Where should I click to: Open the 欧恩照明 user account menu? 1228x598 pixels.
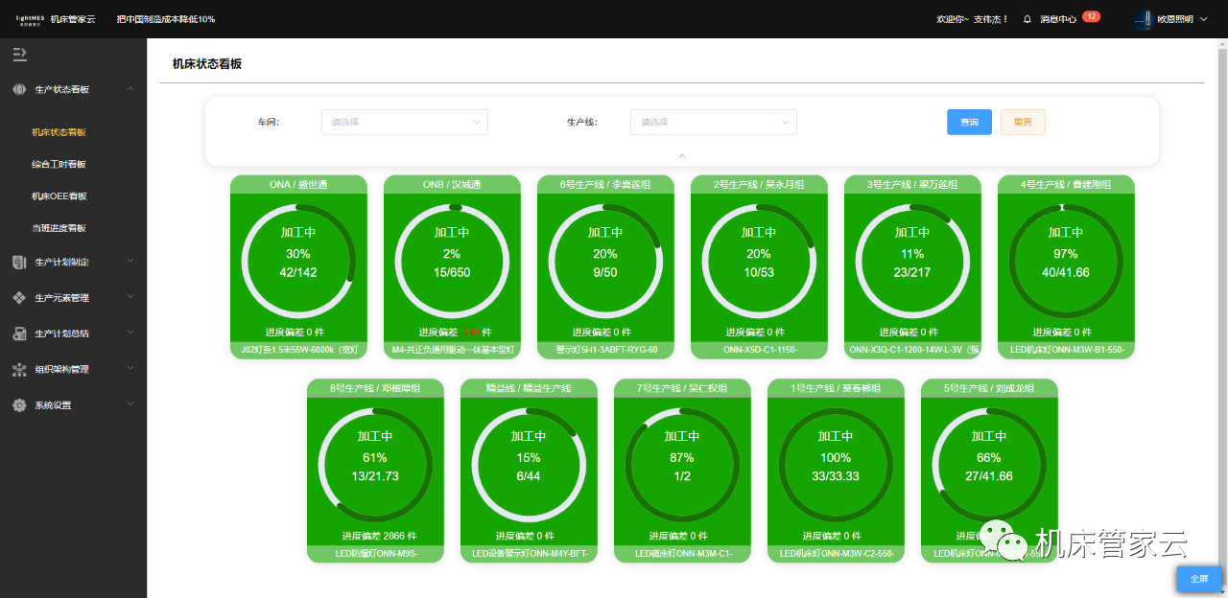coord(1170,19)
